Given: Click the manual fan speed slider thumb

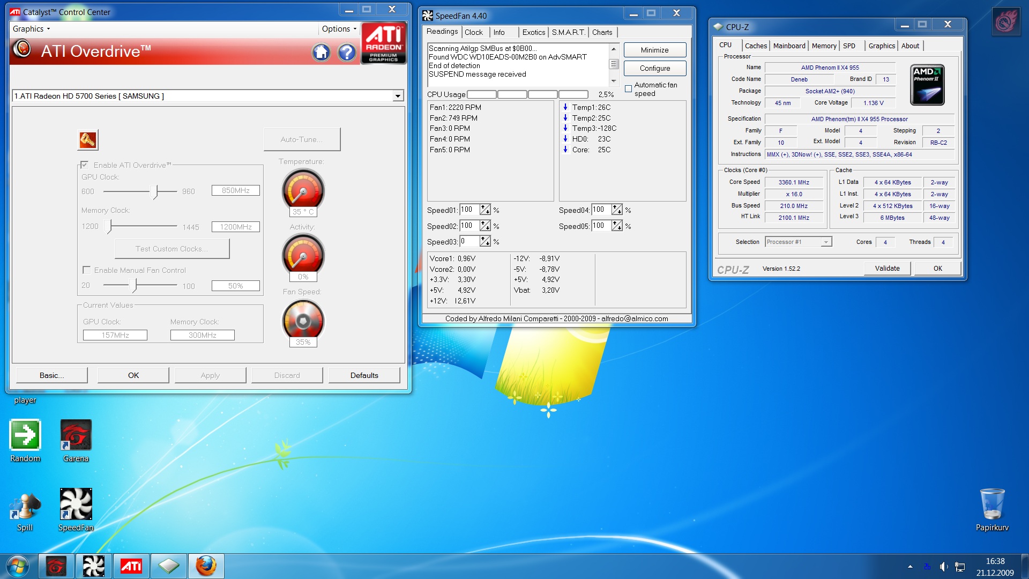Looking at the screenshot, I should pyautogui.click(x=134, y=286).
